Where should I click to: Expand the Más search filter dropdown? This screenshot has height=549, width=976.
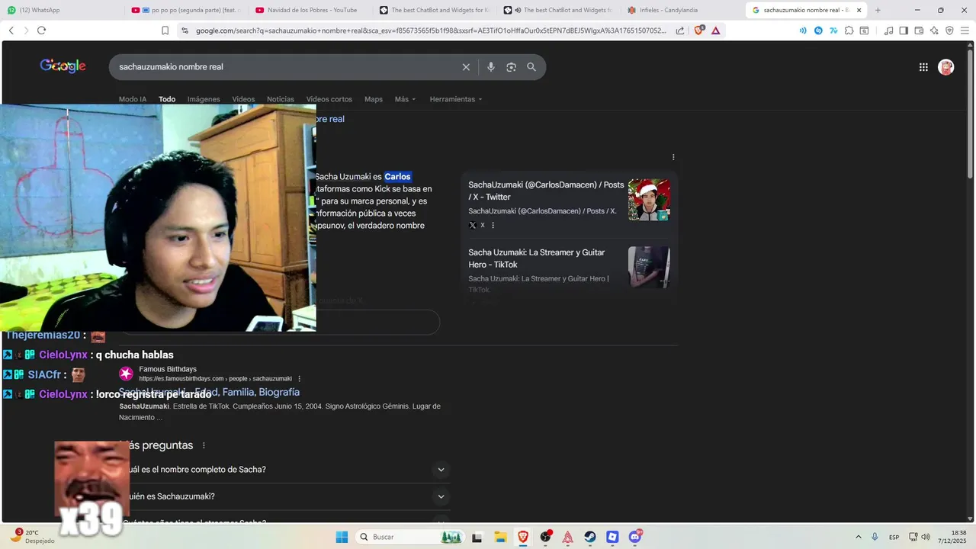tap(405, 99)
